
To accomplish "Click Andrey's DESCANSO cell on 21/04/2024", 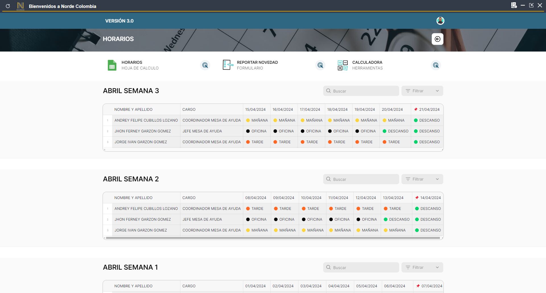I will click(427, 120).
